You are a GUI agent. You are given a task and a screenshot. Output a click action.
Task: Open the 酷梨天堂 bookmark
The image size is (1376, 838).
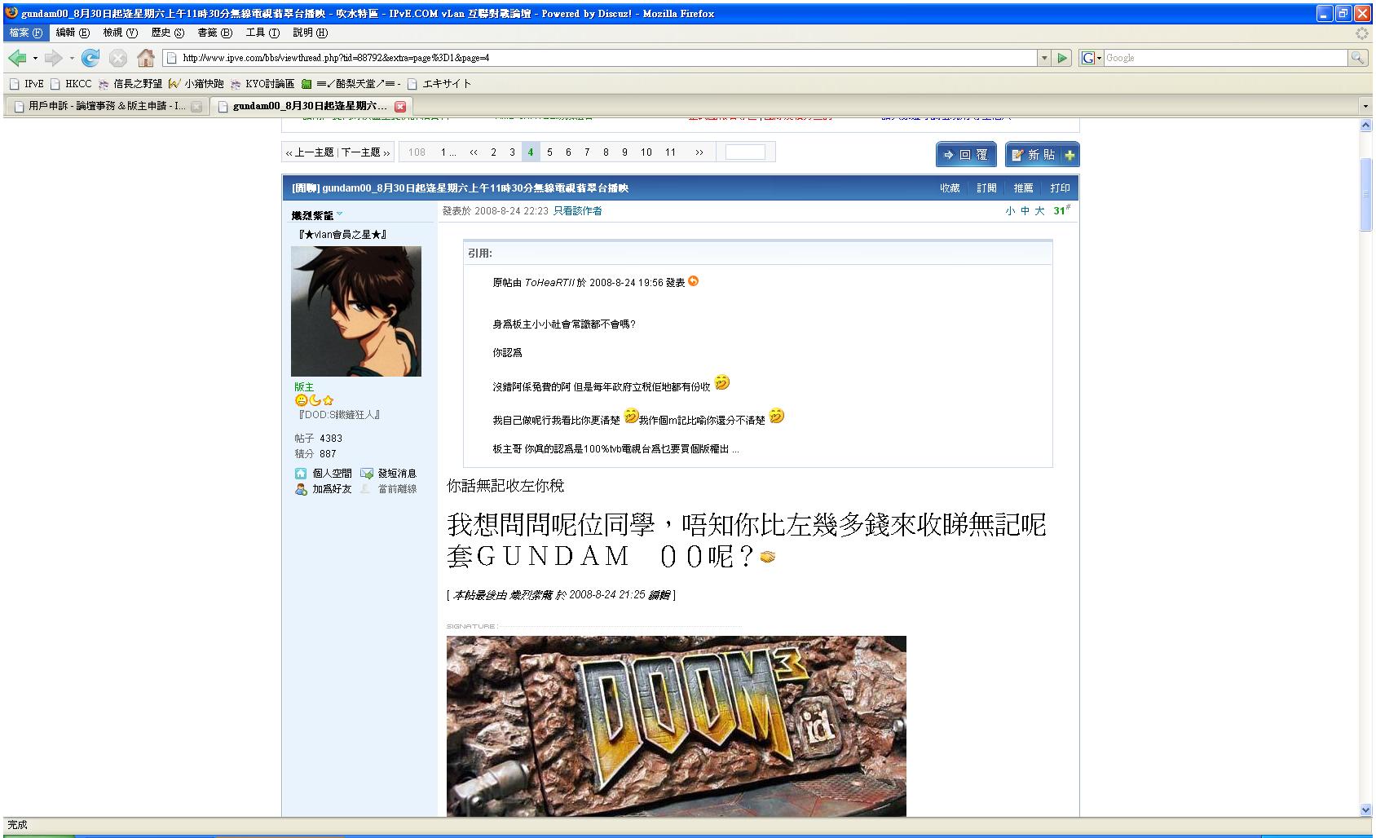click(x=350, y=84)
